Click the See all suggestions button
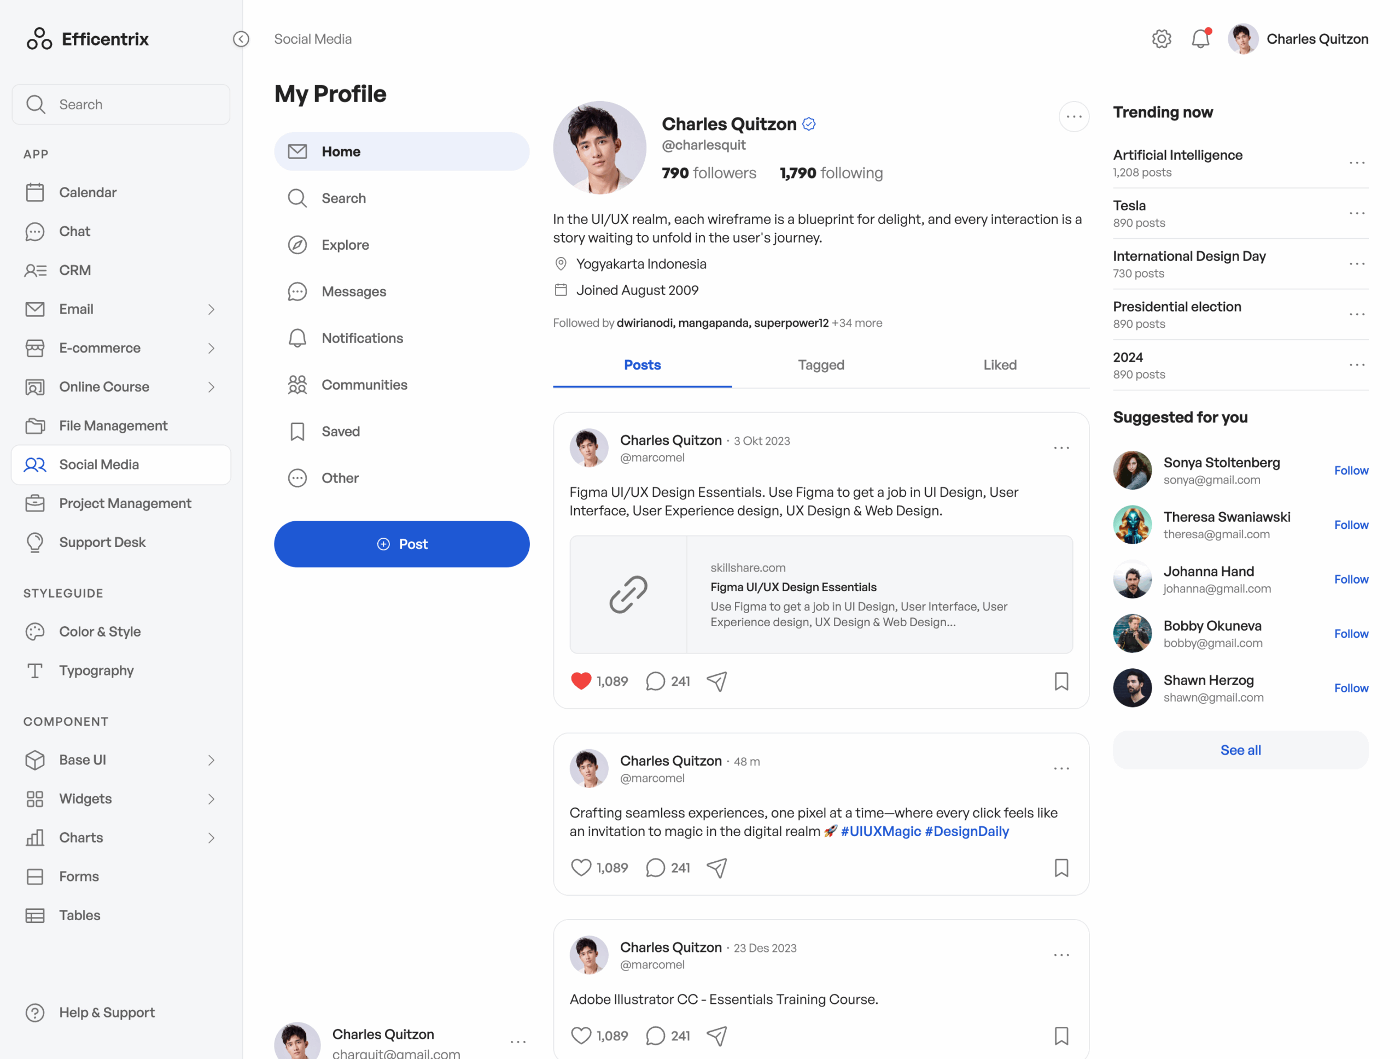This screenshot has height=1059, width=1400. [1240, 750]
